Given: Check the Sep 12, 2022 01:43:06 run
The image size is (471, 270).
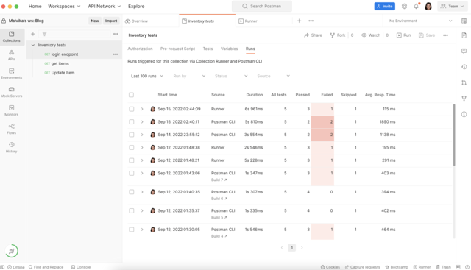Looking at the screenshot, I should tap(131, 173).
